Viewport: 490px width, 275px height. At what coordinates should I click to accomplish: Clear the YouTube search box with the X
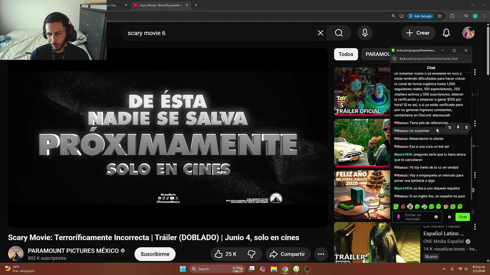tap(320, 33)
